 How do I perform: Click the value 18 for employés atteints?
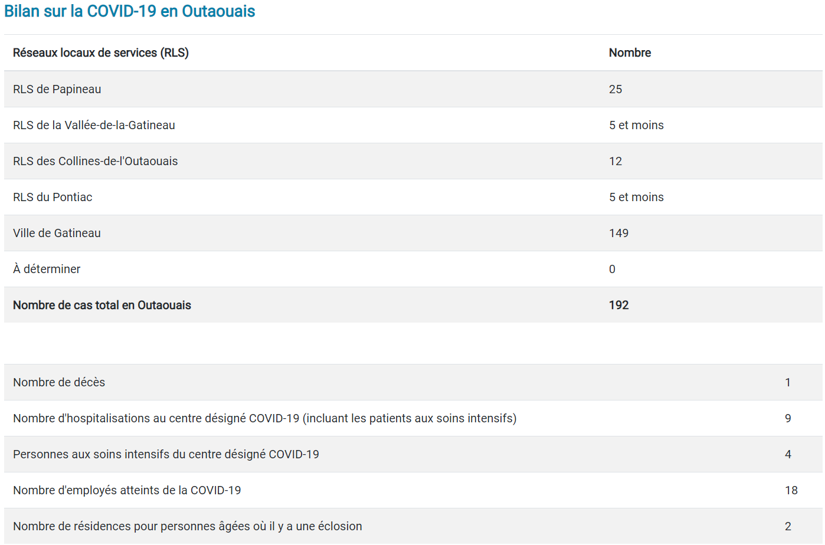791,490
